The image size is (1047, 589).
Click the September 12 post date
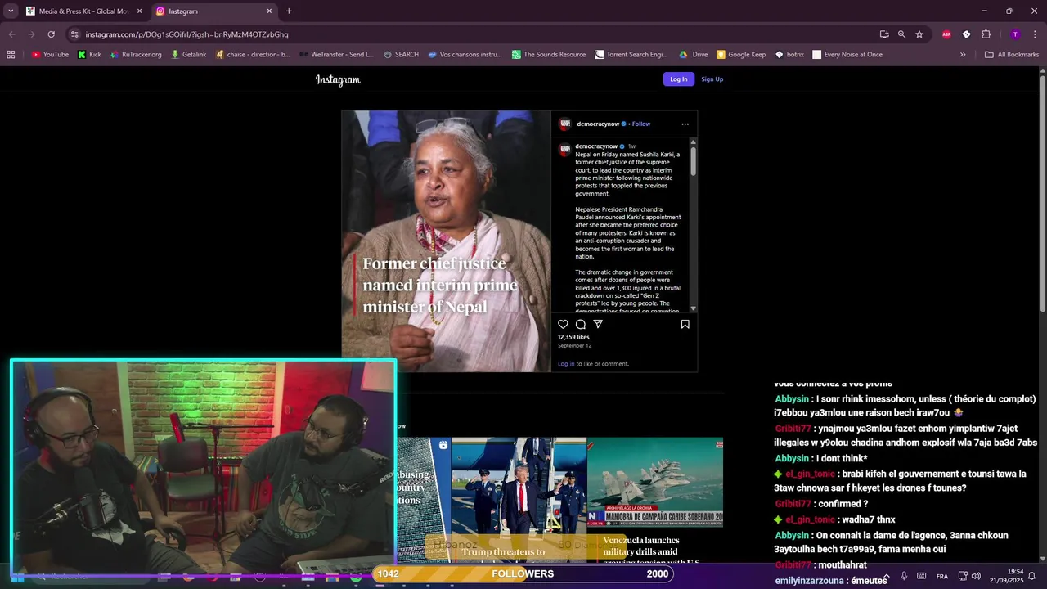[574, 346]
